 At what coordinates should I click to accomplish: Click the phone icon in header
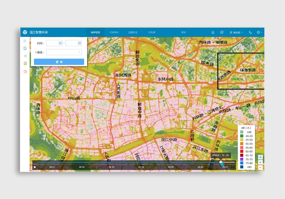250,32
